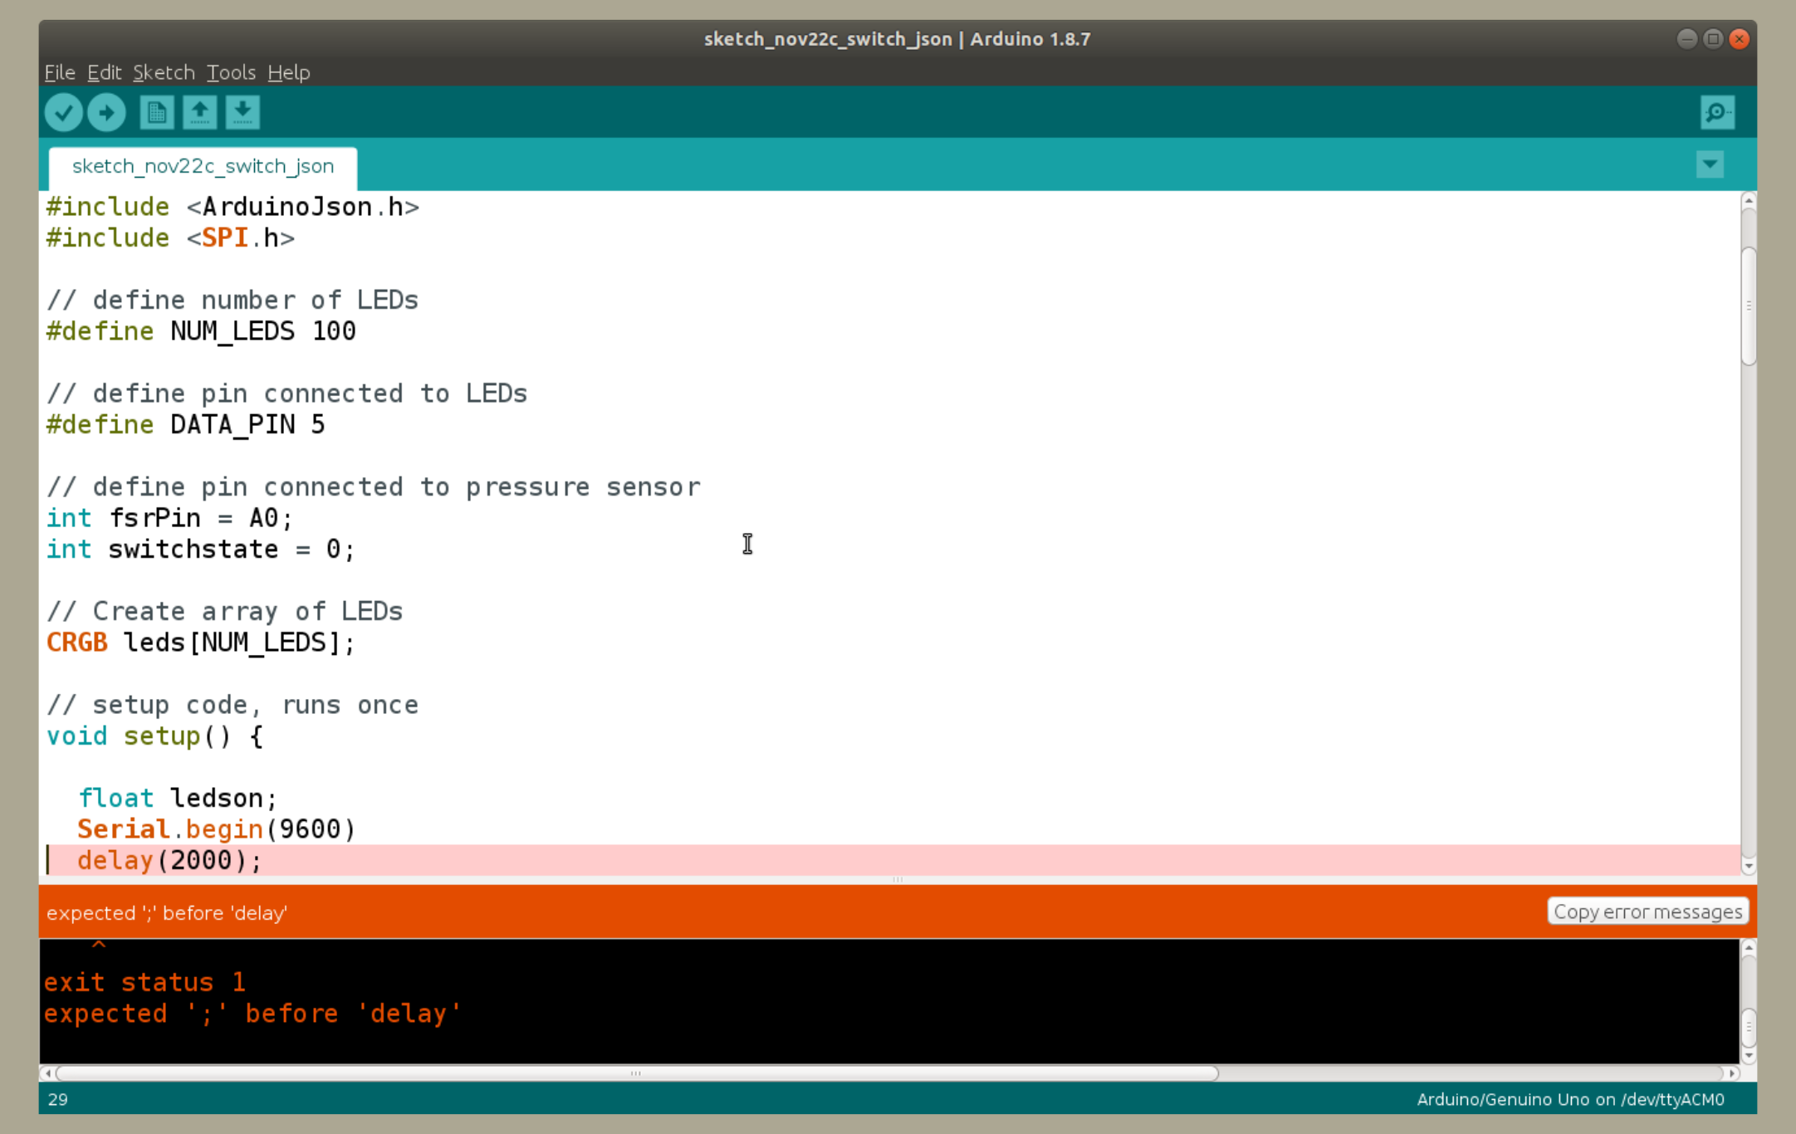Click the console scroll-right arrow

1732,1073
